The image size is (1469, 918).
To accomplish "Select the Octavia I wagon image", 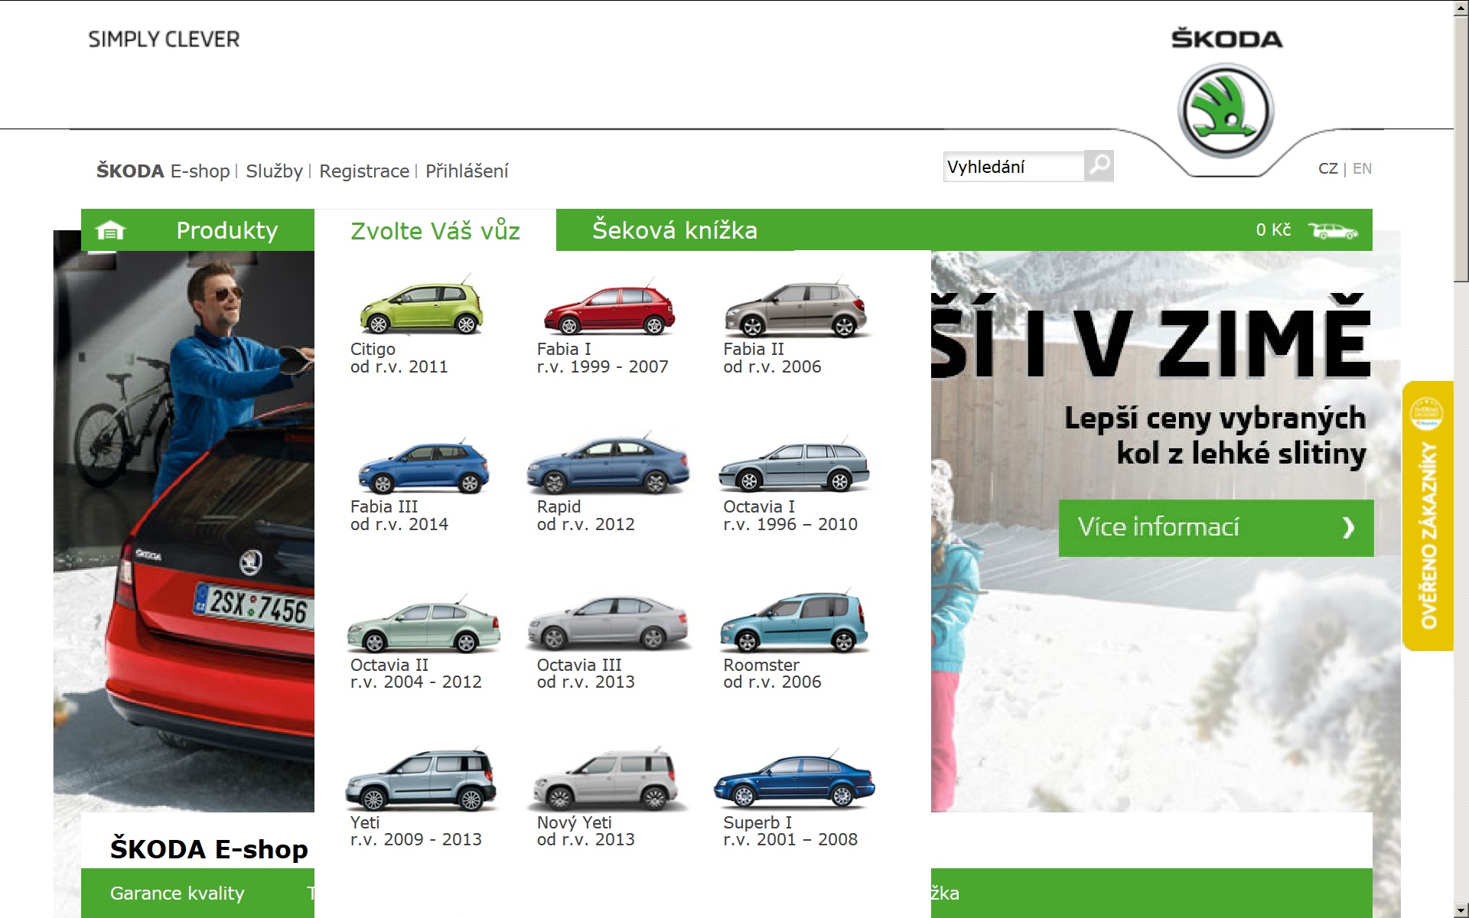I will pyautogui.click(x=794, y=465).
